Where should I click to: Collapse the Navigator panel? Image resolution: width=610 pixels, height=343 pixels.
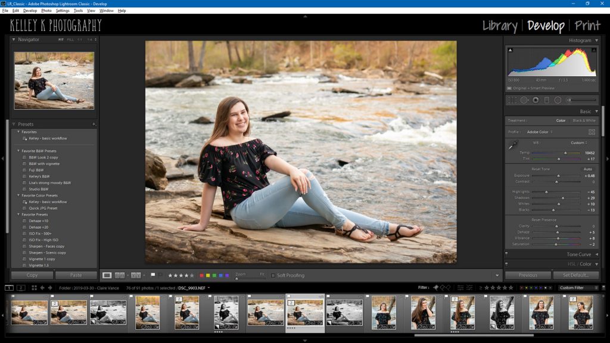(x=14, y=39)
